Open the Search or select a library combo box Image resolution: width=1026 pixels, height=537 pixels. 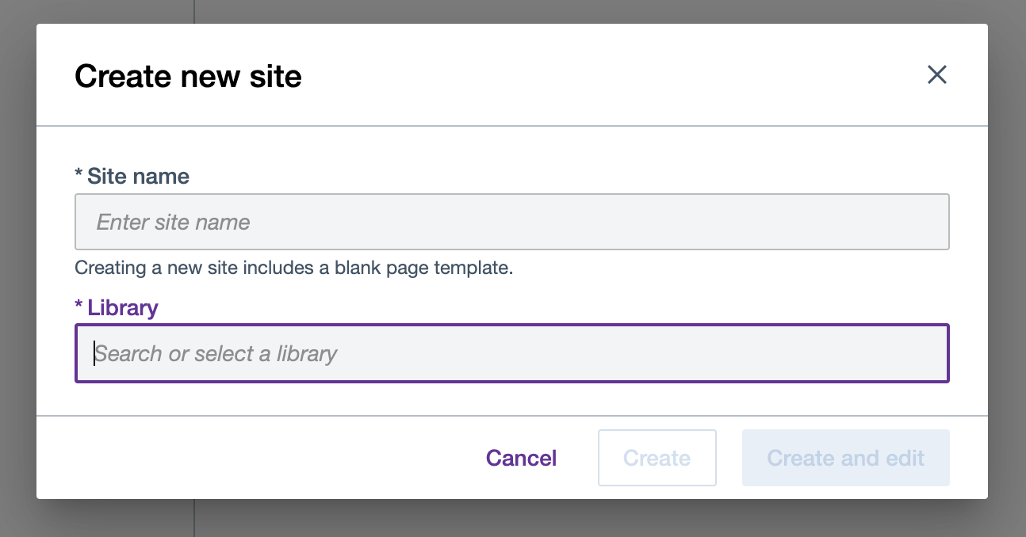tap(511, 353)
